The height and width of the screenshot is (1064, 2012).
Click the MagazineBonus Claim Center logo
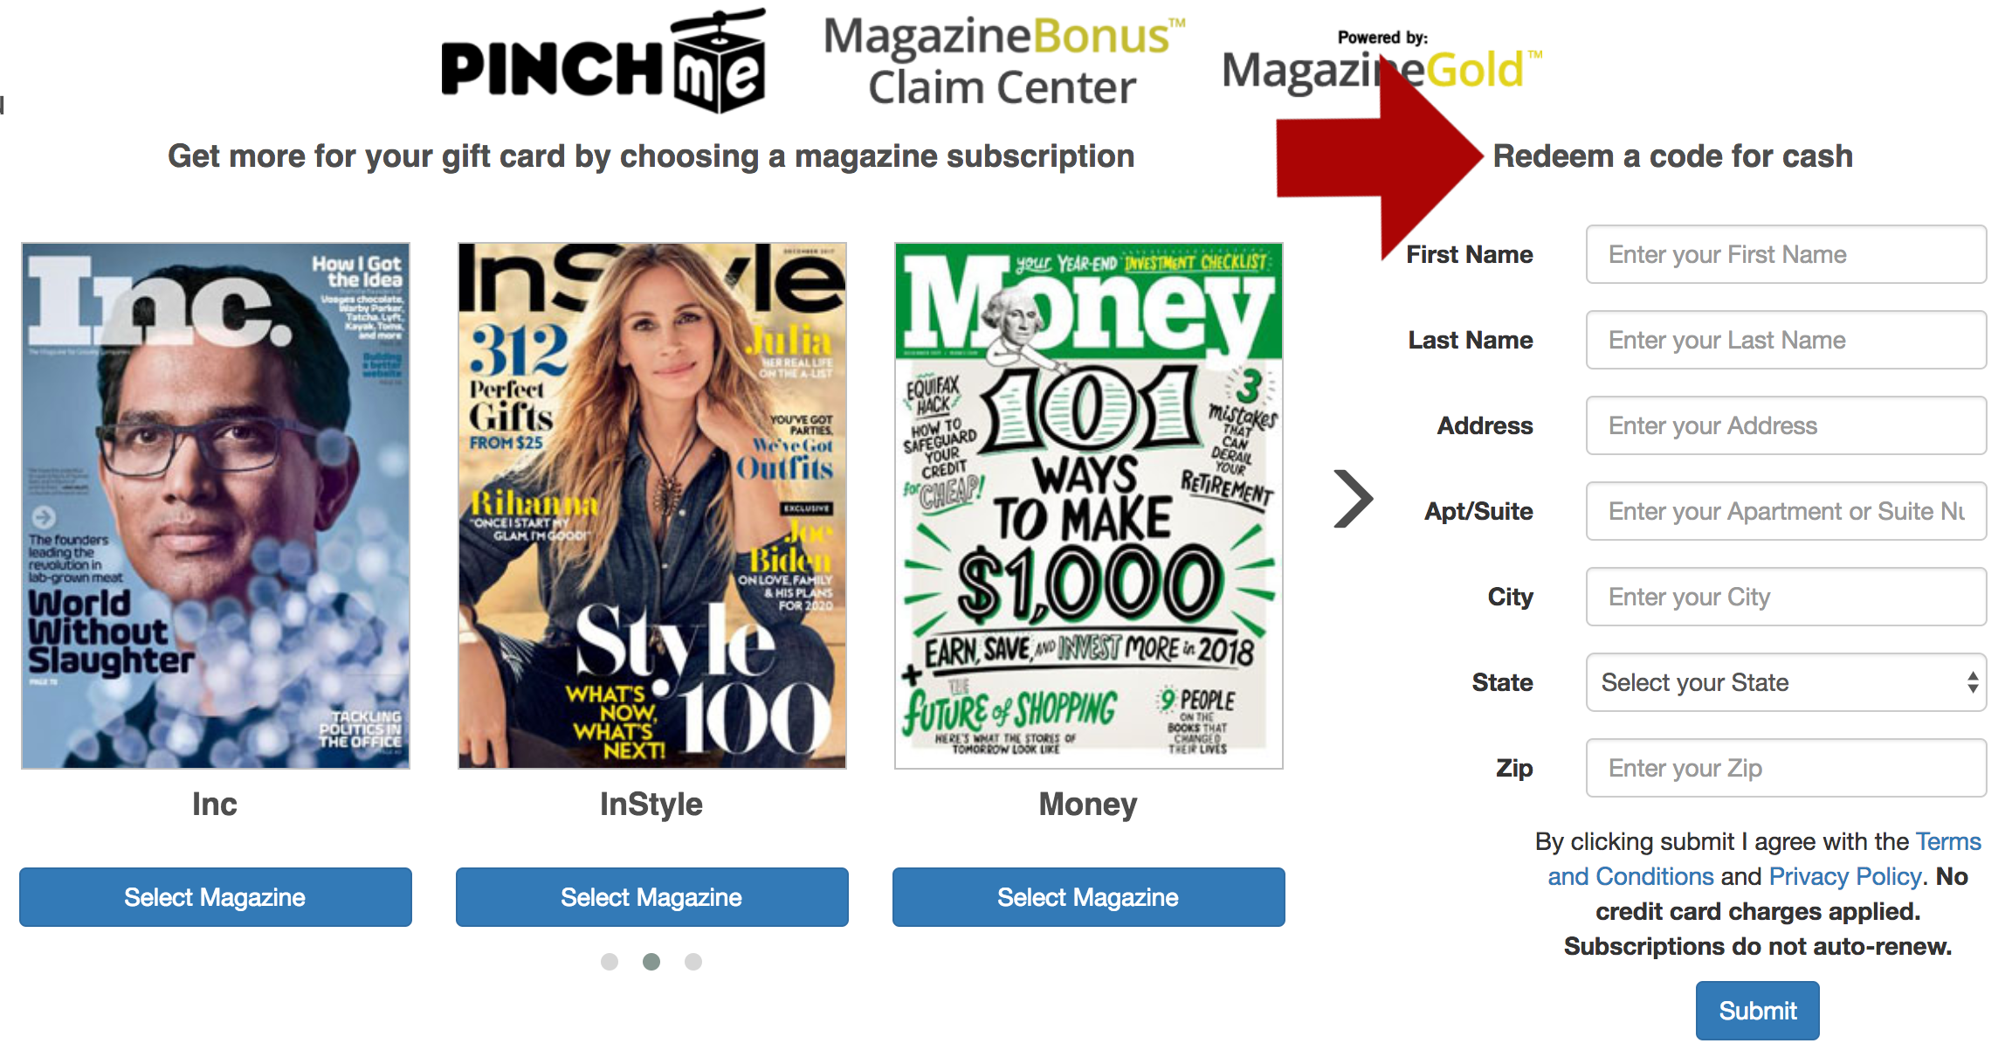(1004, 61)
